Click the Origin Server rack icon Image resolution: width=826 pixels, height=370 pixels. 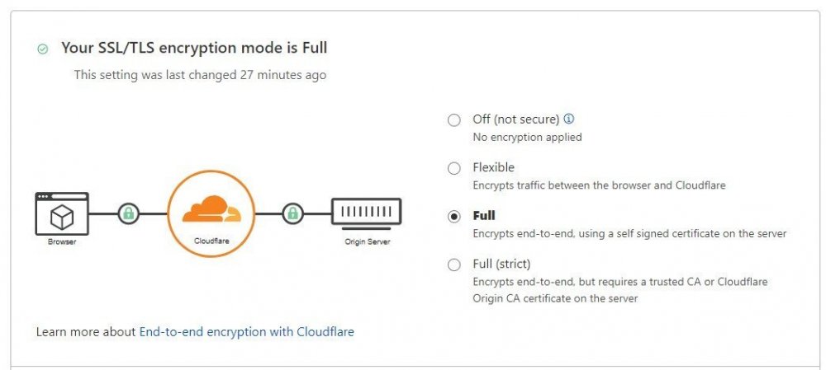[x=366, y=213]
